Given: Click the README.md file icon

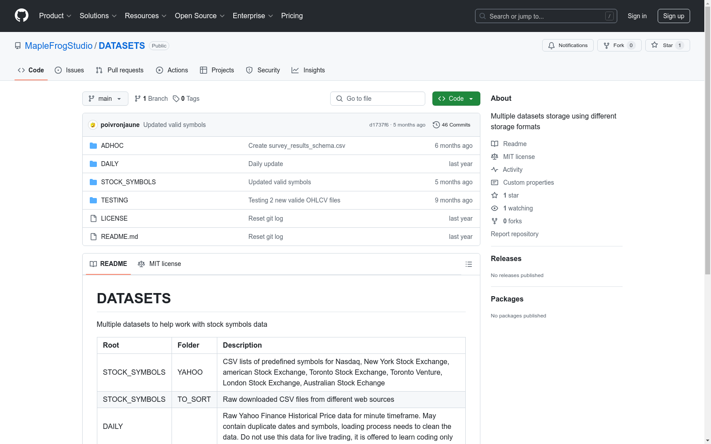Looking at the screenshot, I should pos(93,237).
